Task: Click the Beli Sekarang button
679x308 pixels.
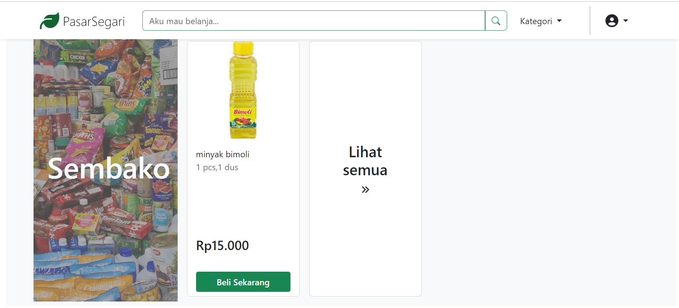Action: pos(243,282)
